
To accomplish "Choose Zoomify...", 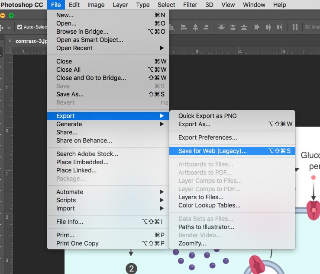I will (x=232, y=243).
